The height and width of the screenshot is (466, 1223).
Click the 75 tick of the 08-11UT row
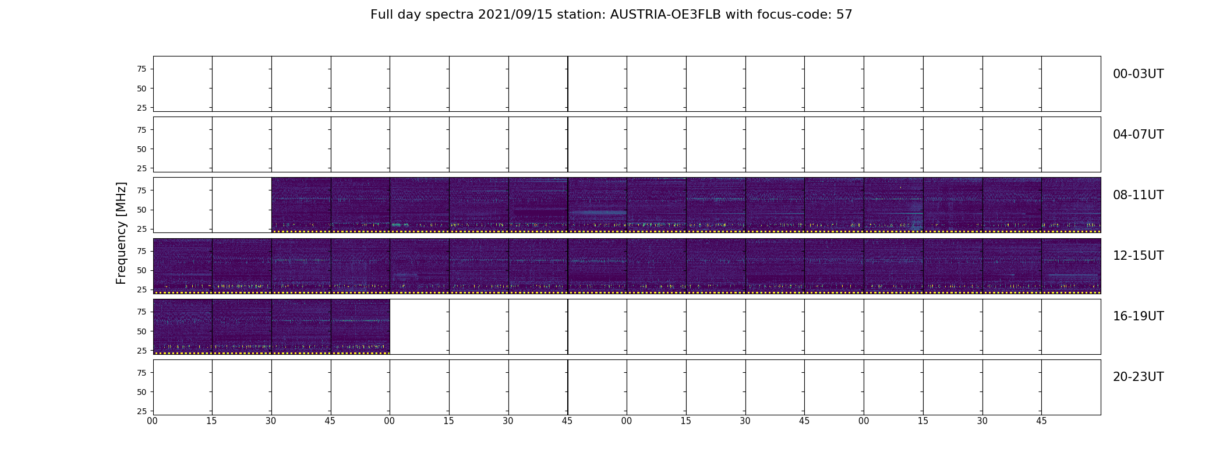(142, 190)
